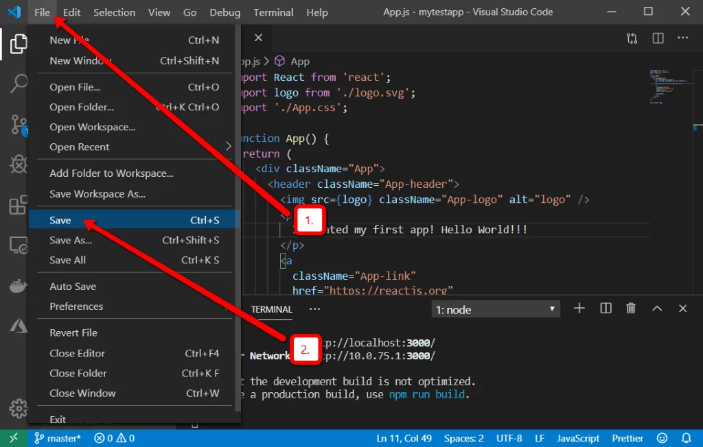
Task: Choose Close Window menu entry
Action: 135,394
